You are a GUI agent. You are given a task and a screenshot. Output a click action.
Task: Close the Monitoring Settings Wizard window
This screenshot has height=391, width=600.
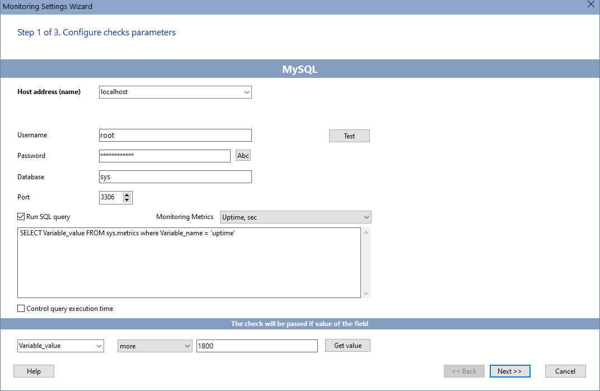591,4
